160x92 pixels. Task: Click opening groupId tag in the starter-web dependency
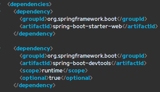pos(34,19)
